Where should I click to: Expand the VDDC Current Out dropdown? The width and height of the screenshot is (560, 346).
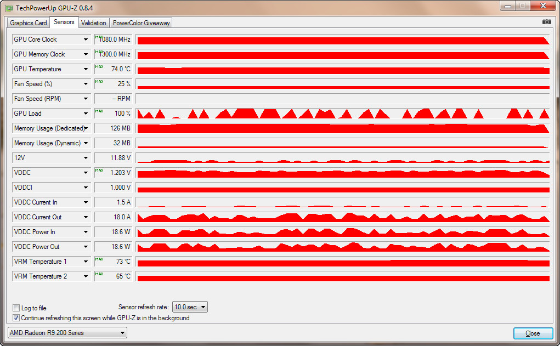pyautogui.click(x=86, y=217)
